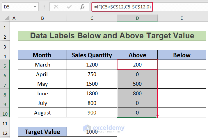
Task: Select column D header
Action: (x=137, y=18)
